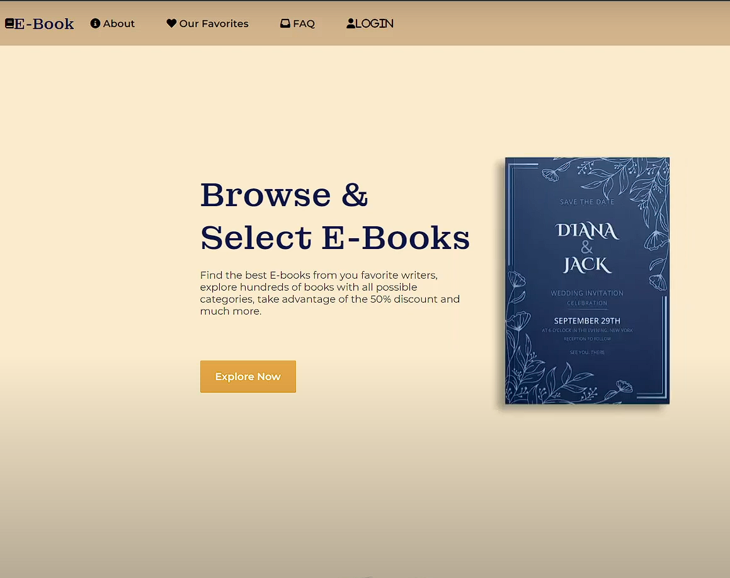Click "SAVE THE DATE" on the cover
The width and height of the screenshot is (730, 578).
[587, 202]
